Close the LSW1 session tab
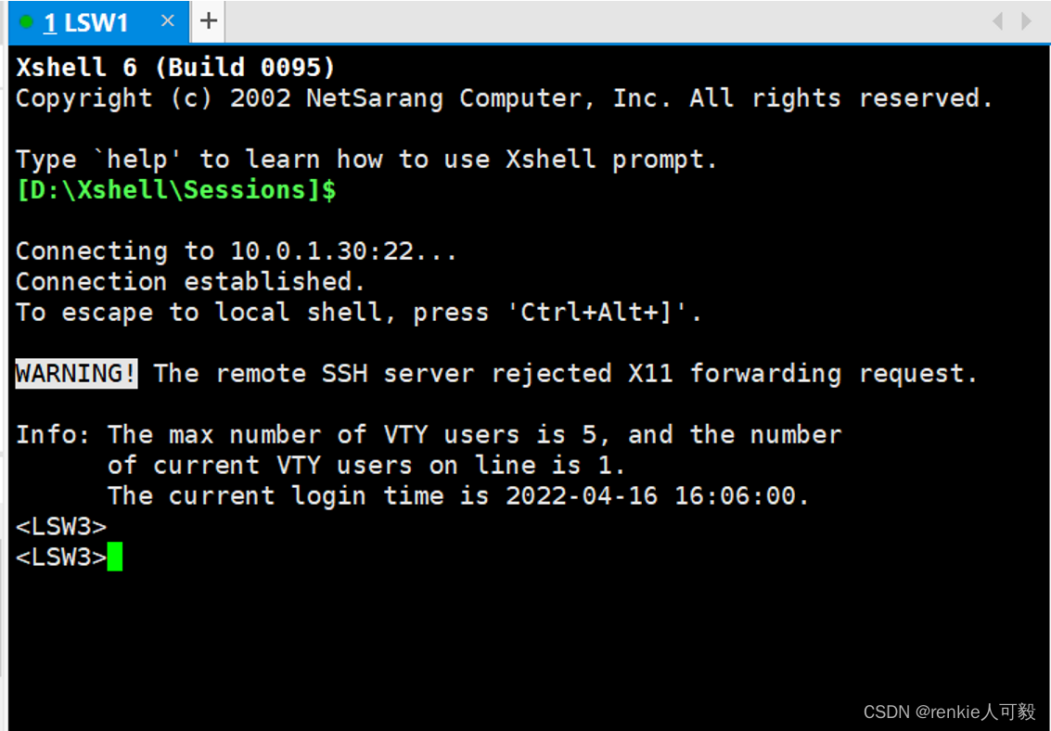This screenshot has height=731, width=1051. coord(168,21)
